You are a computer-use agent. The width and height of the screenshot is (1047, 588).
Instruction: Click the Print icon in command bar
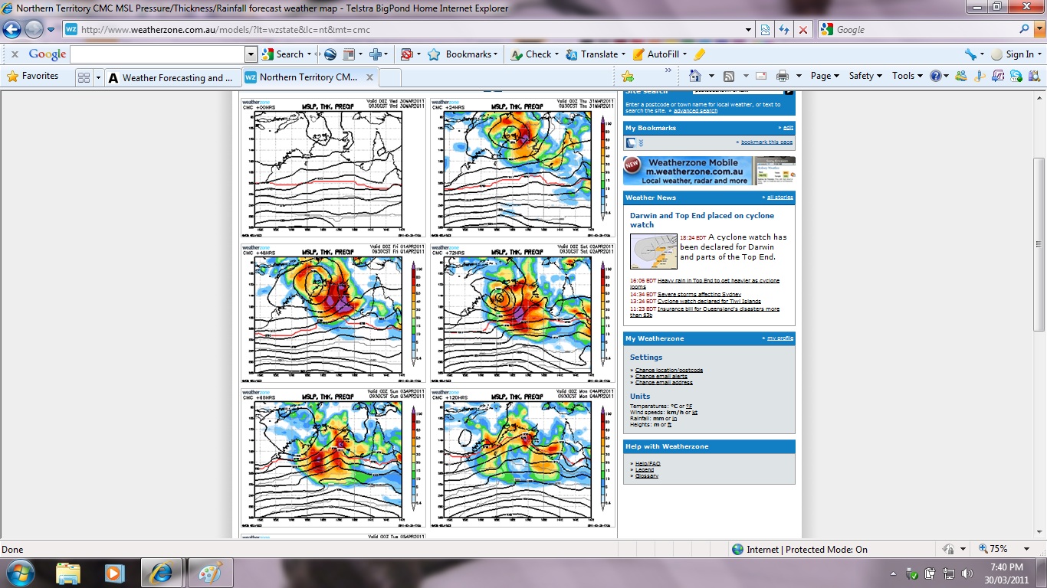click(x=783, y=76)
